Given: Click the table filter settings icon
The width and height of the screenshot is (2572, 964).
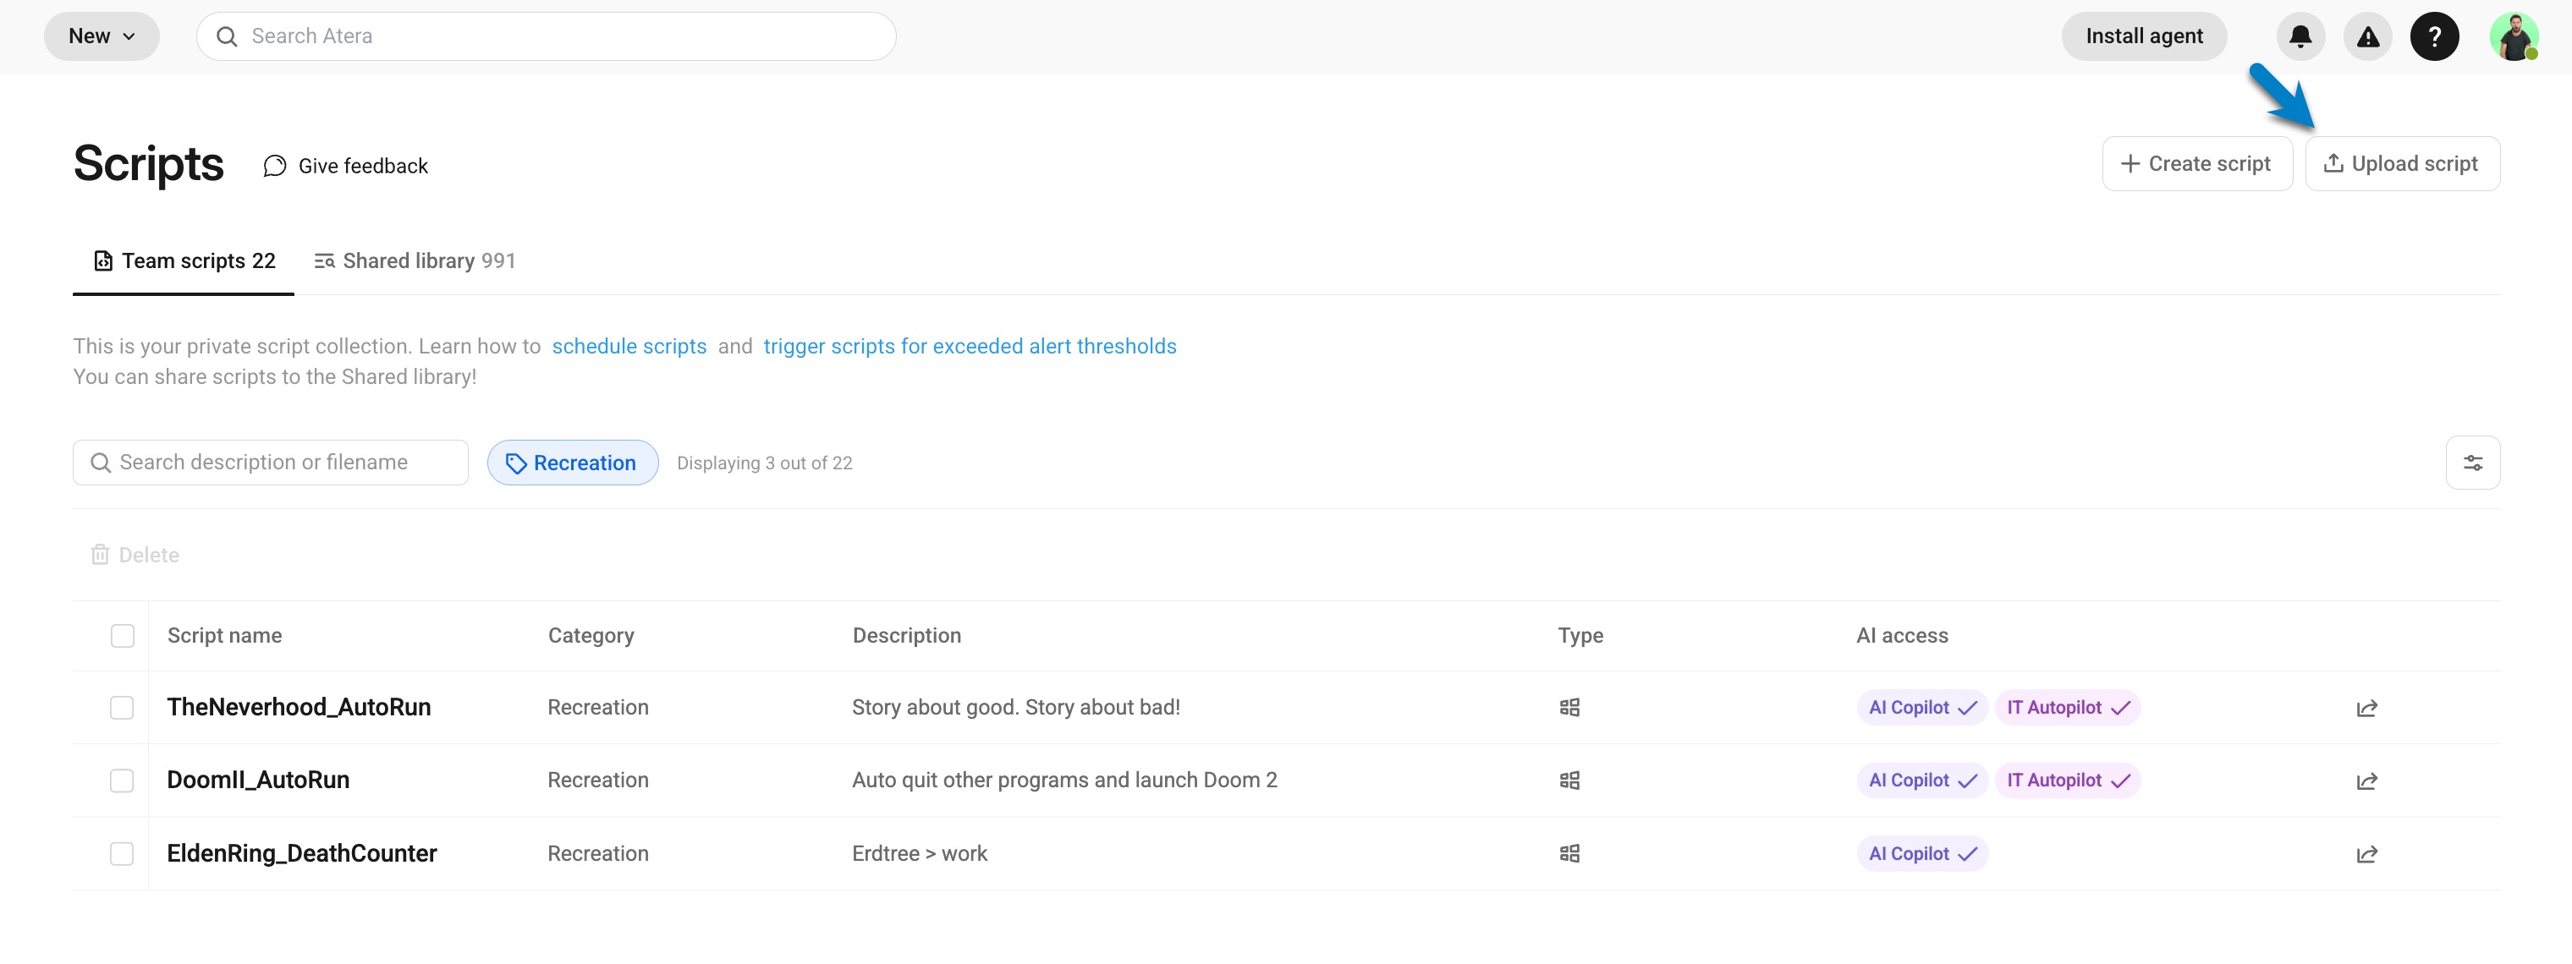Looking at the screenshot, I should click(2472, 463).
